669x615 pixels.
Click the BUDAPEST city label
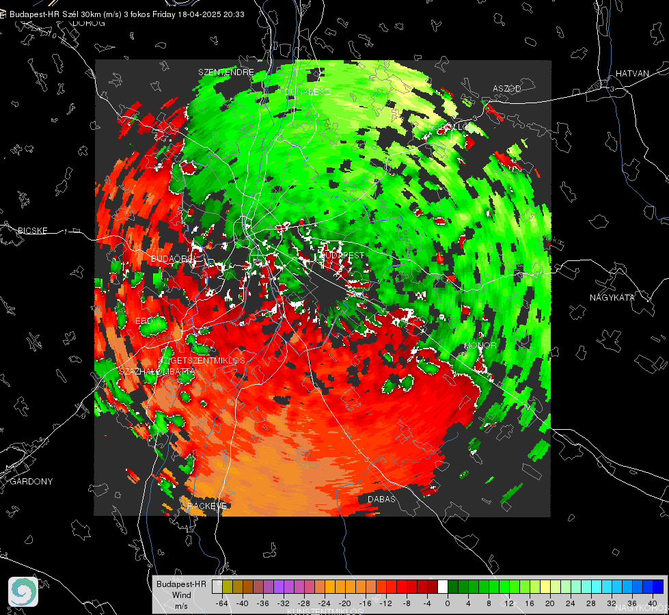(342, 255)
